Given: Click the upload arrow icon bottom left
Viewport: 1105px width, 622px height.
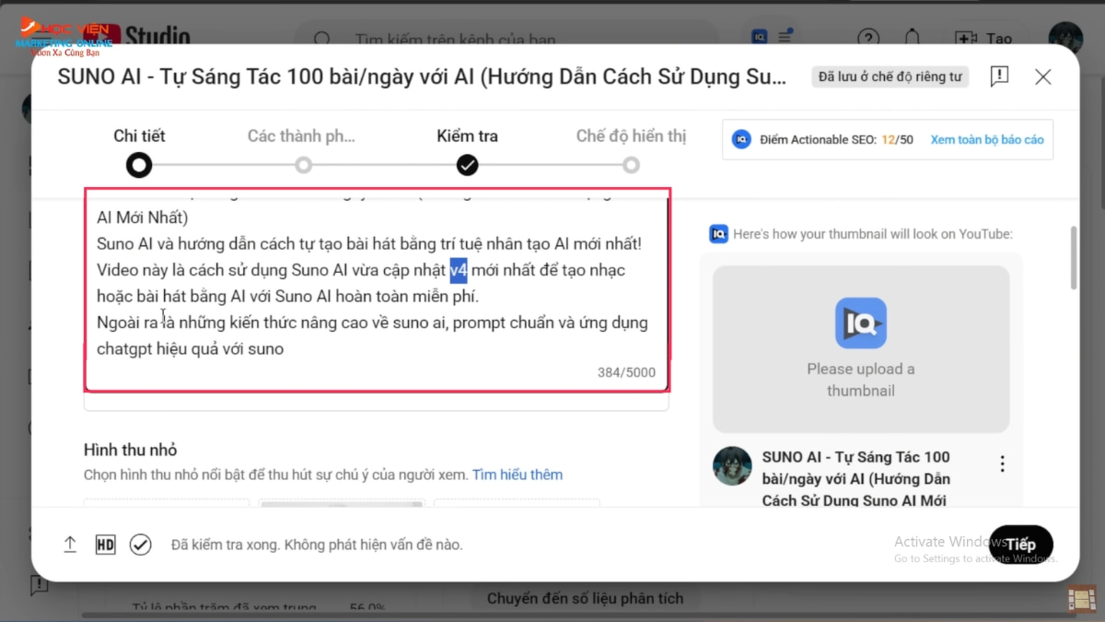Looking at the screenshot, I should pos(70,545).
